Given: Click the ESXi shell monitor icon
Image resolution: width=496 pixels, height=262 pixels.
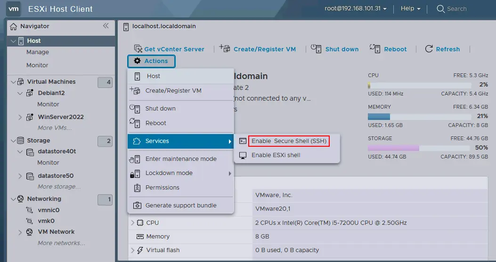Looking at the screenshot, I should (243, 155).
